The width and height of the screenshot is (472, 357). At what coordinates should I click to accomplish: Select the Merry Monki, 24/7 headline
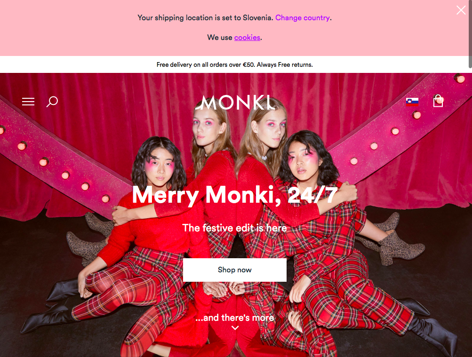pos(235,195)
